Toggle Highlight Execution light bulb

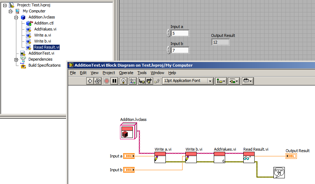pos(124,81)
